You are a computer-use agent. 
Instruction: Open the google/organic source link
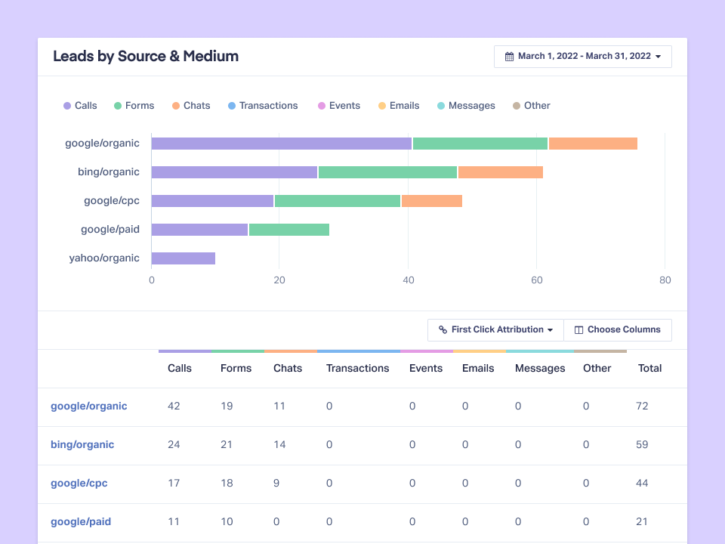coord(89,406)
